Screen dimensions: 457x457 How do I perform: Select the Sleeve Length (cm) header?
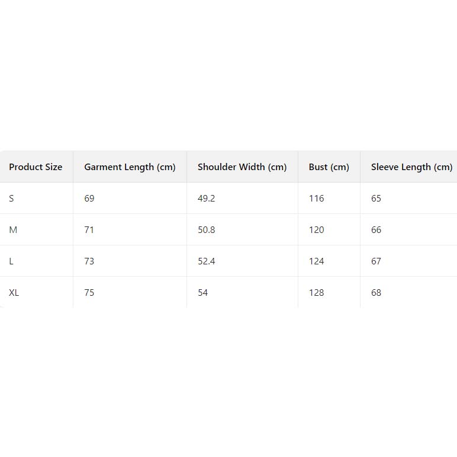(411, 167)
